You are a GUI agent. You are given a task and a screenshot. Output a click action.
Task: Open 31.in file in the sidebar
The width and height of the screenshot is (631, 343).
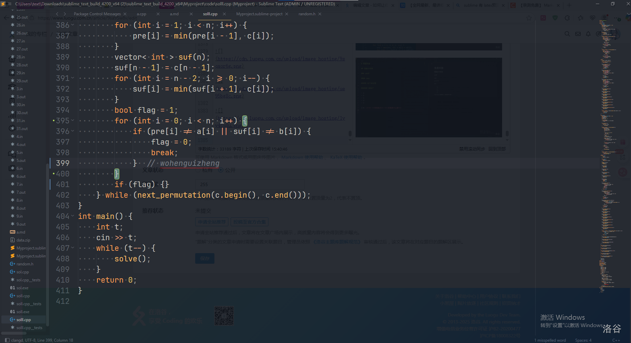(21, 121)
